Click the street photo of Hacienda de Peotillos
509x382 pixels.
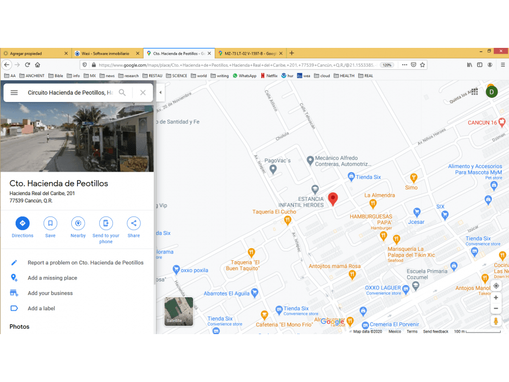[77, 137]
